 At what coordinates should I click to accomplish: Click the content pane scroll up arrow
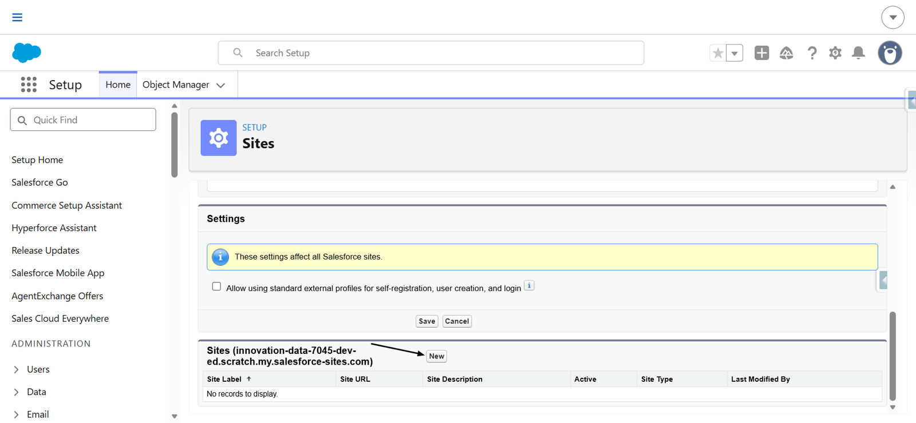click(x=893, y=187)
